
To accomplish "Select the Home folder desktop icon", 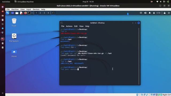I will [x=14, y=54].
